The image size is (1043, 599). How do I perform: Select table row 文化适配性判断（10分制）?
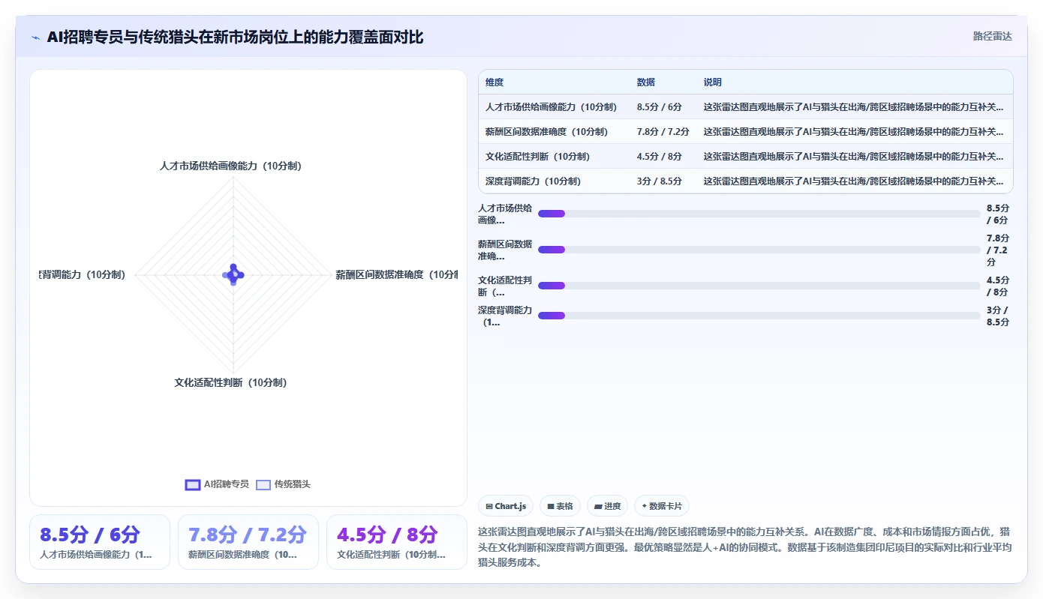click(745, 156)
